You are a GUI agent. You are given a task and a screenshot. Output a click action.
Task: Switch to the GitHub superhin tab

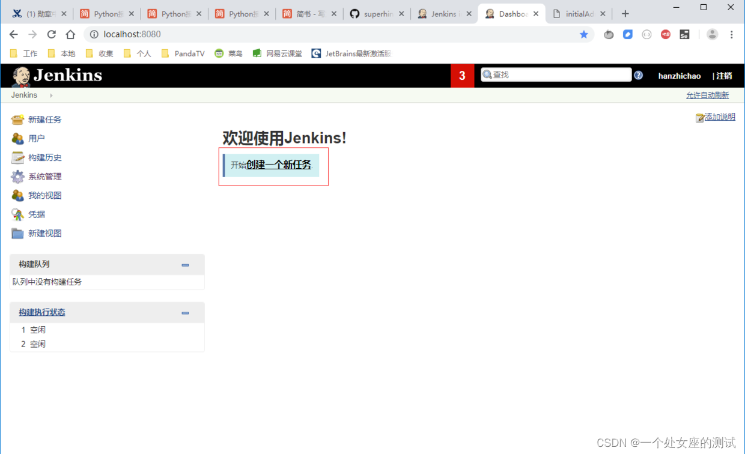pos(377,14)
